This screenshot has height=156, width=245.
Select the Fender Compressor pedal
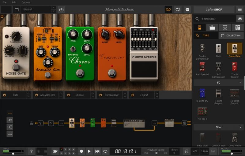(202, 52)
